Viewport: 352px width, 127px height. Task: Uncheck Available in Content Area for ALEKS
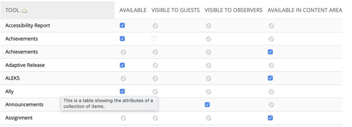coord(270,78)
